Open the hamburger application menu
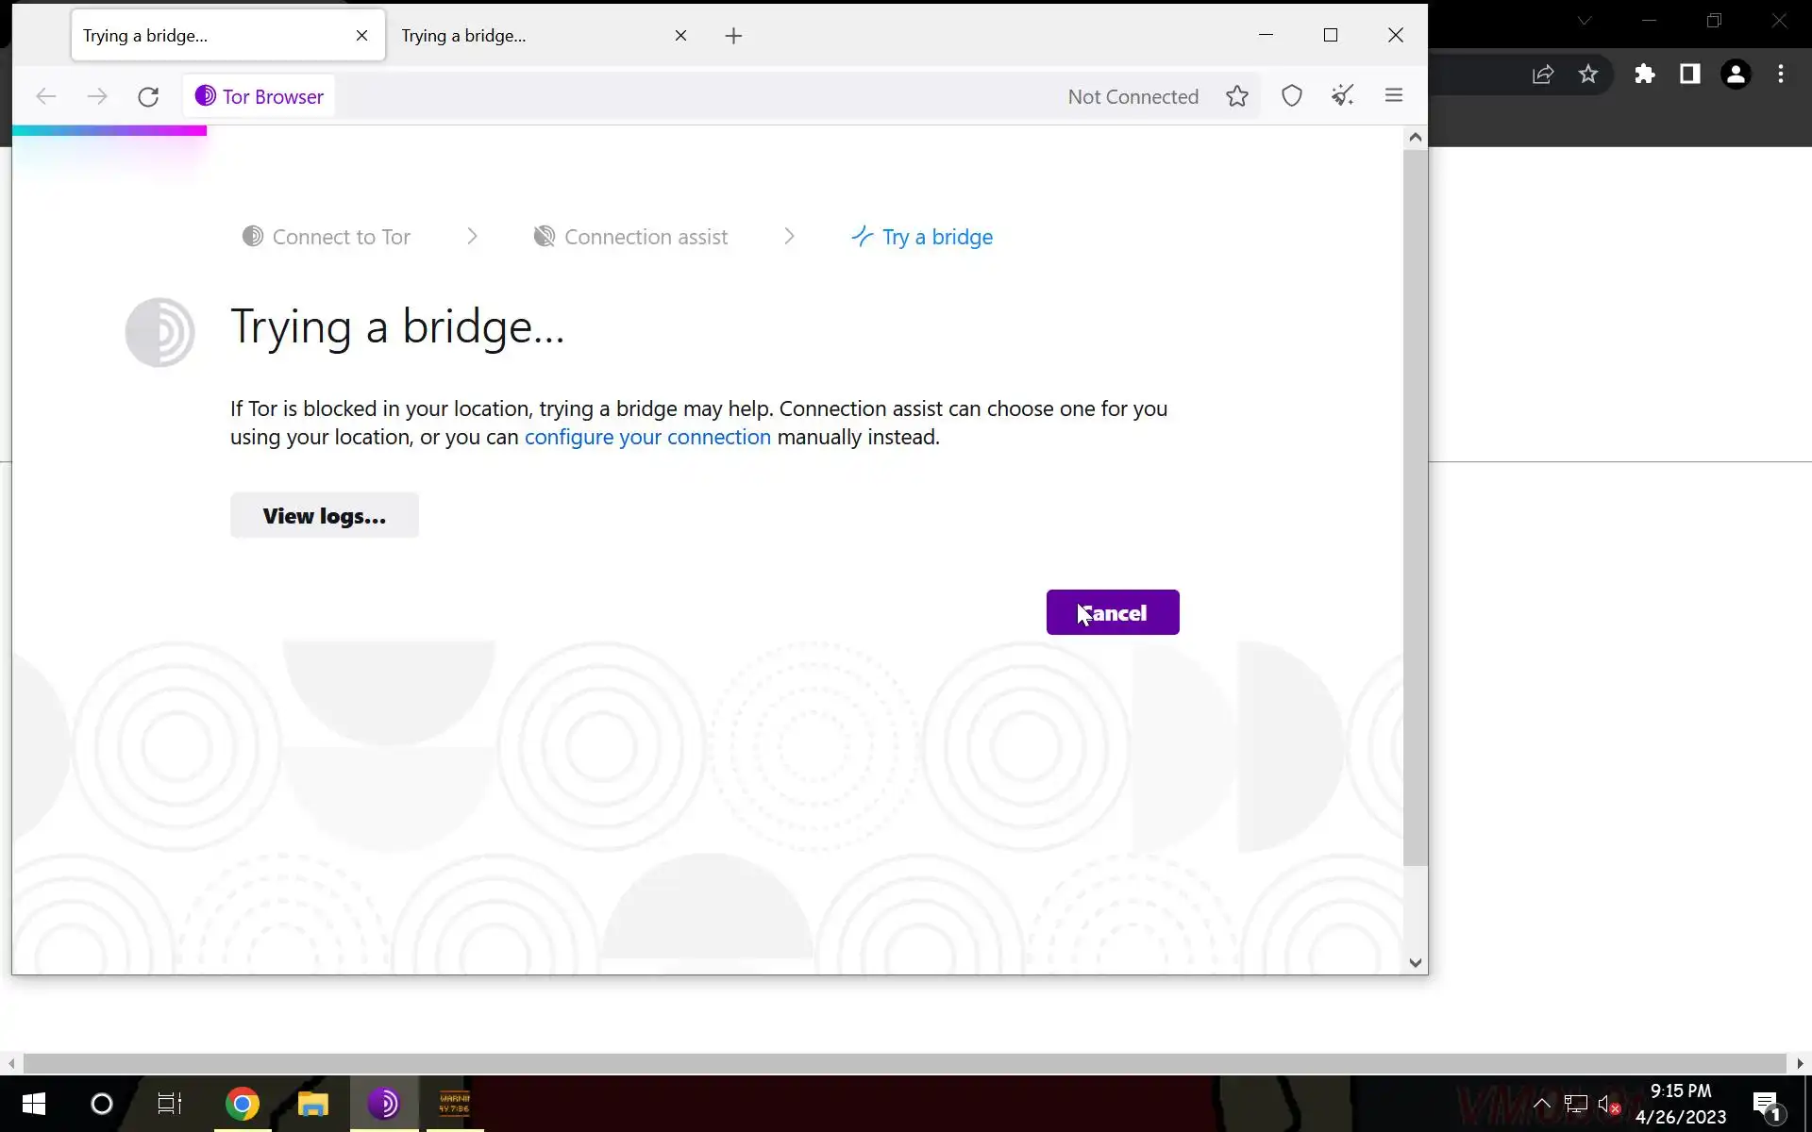 1393,96
